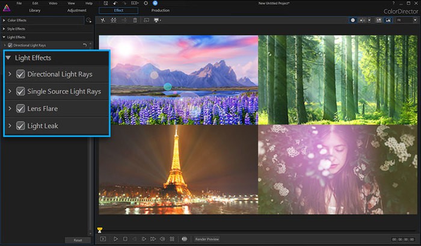Open preferences with the gear icon
This screenshot has width=421, height=246.
(x=145, y=4)
